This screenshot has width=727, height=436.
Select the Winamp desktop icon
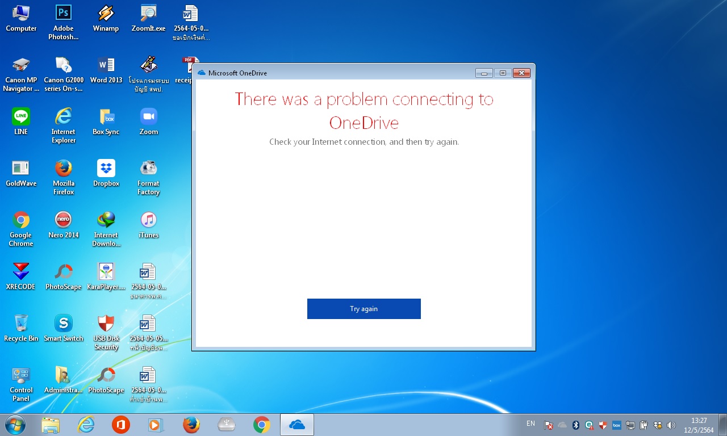pyautogui.click(x=106, y=18)
